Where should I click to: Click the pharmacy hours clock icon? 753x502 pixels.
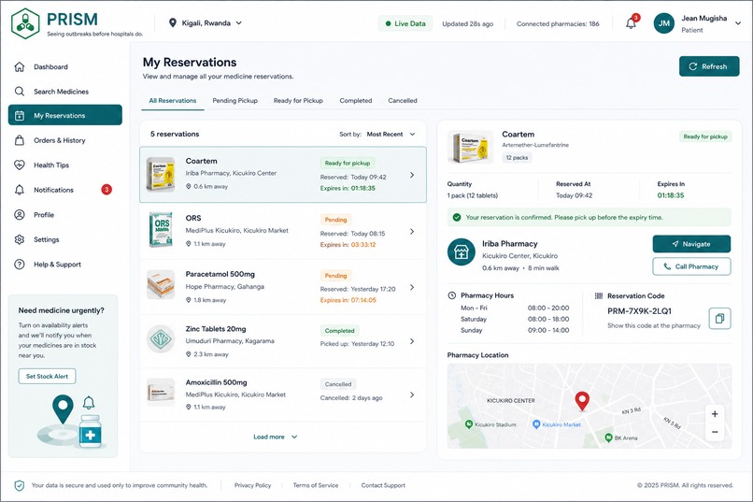pos(452,295)
